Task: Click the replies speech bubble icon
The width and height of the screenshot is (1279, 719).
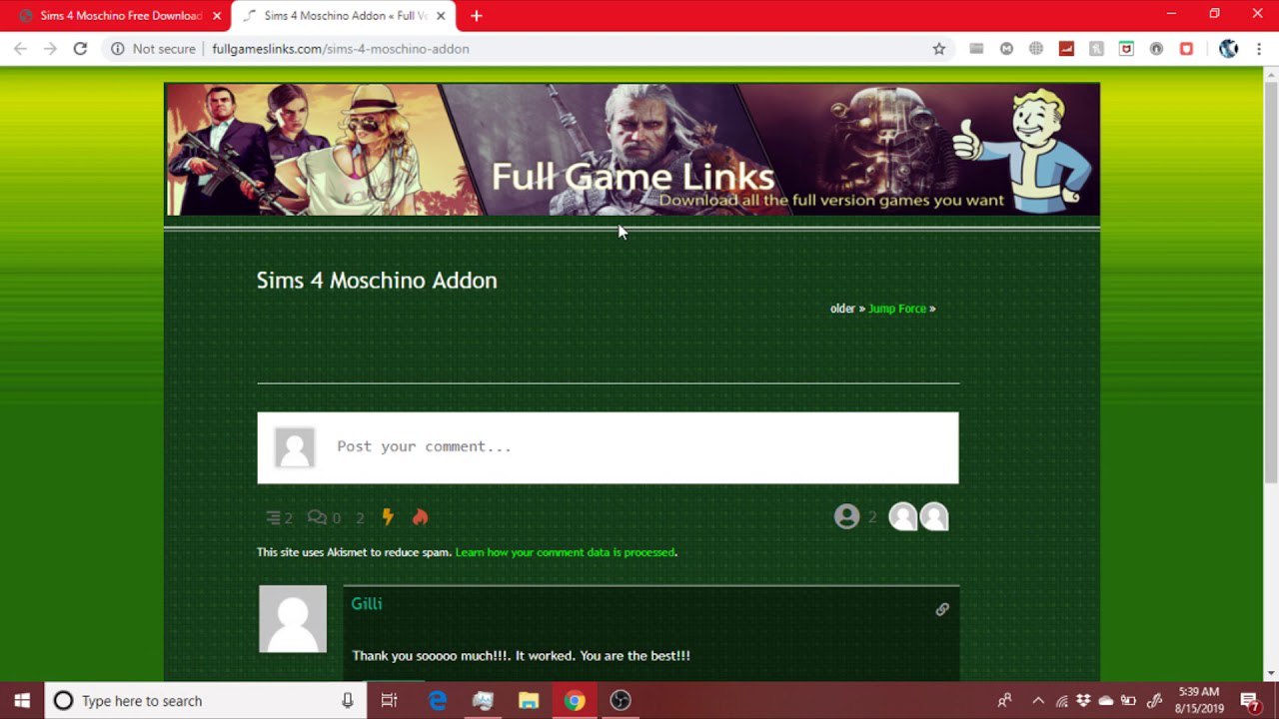Action: (317, 517)
